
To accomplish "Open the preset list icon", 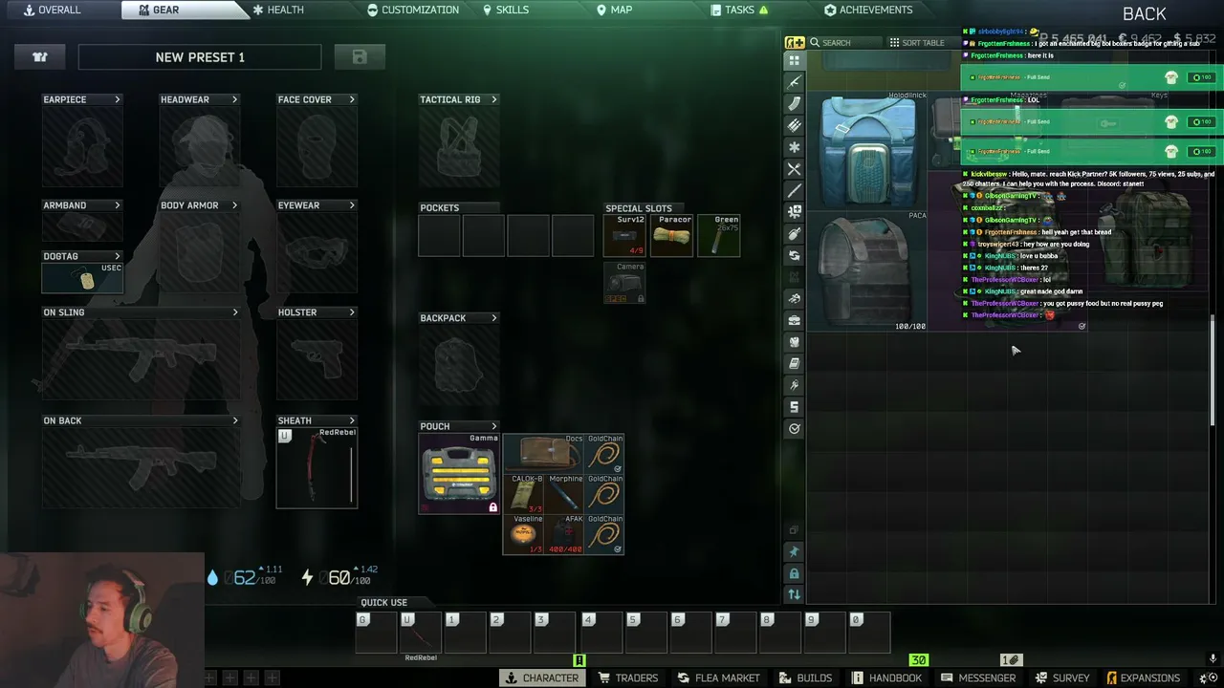I will click(x=40, y=57).
